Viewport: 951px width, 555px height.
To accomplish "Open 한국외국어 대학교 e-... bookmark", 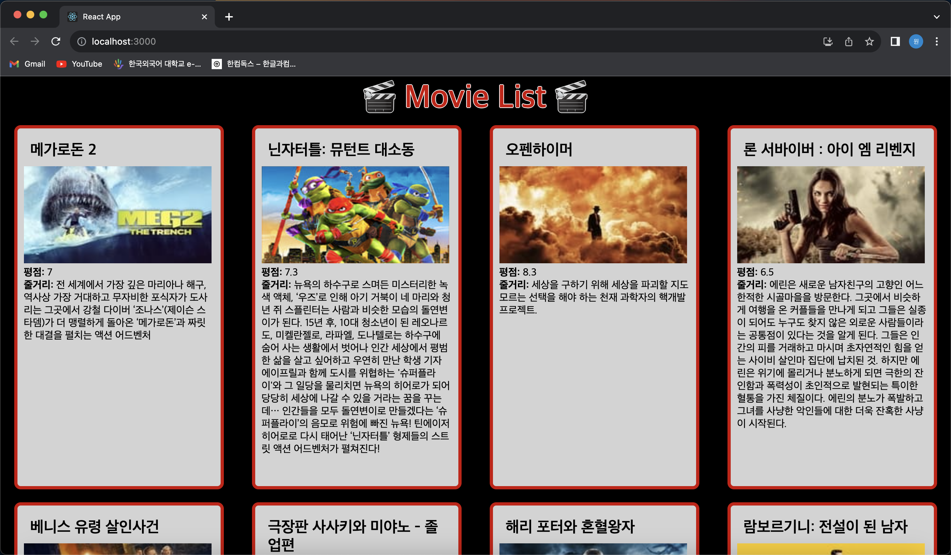I will click(x=158, y=64).
